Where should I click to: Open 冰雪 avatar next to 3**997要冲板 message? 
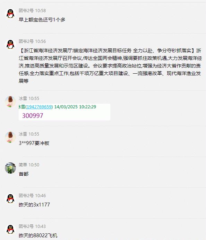click(x=10, y=137)
